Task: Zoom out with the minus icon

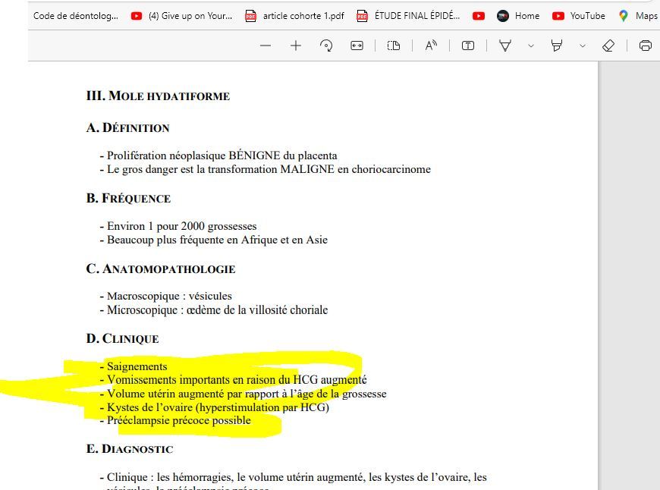Action: click(266, 46)
